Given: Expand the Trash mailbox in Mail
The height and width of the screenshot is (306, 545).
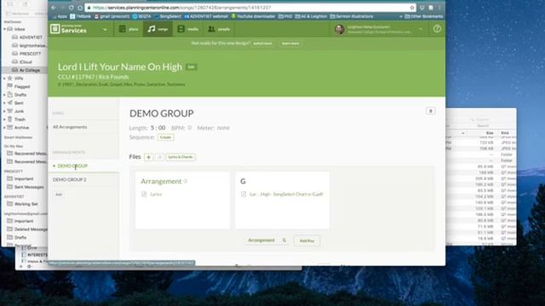Looking at the screenshot, I should (5, 119).
